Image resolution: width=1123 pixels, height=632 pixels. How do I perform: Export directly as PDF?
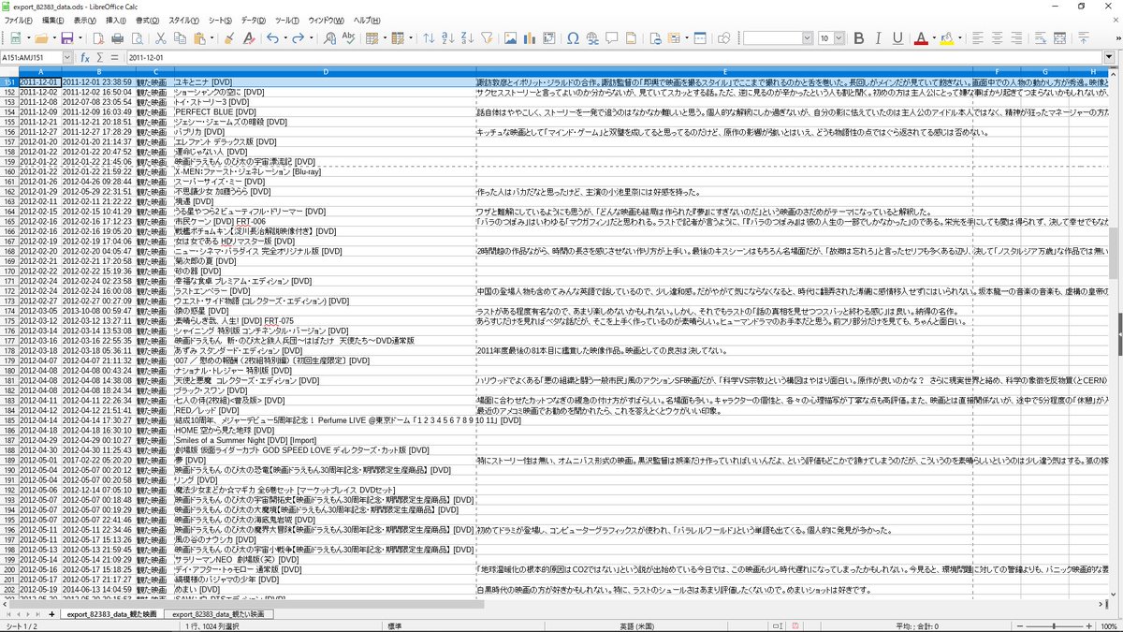97,38
